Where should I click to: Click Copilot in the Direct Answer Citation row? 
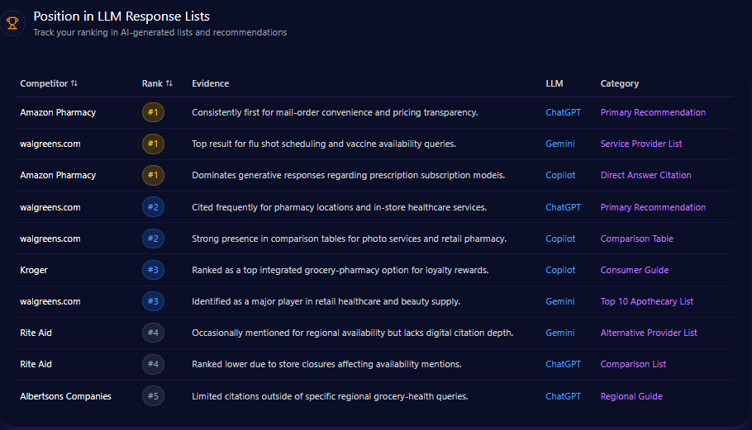pos(560,175)
